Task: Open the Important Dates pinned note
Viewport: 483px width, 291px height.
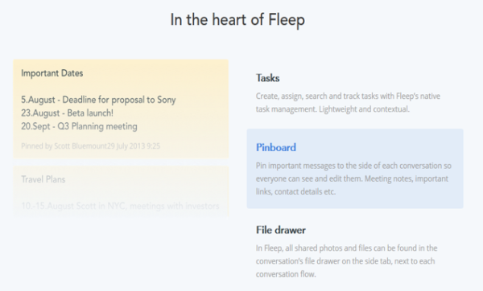Action: (x=121, y=109)
